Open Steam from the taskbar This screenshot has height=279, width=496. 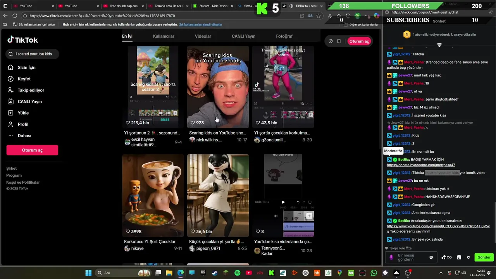(x=214, y=273)
